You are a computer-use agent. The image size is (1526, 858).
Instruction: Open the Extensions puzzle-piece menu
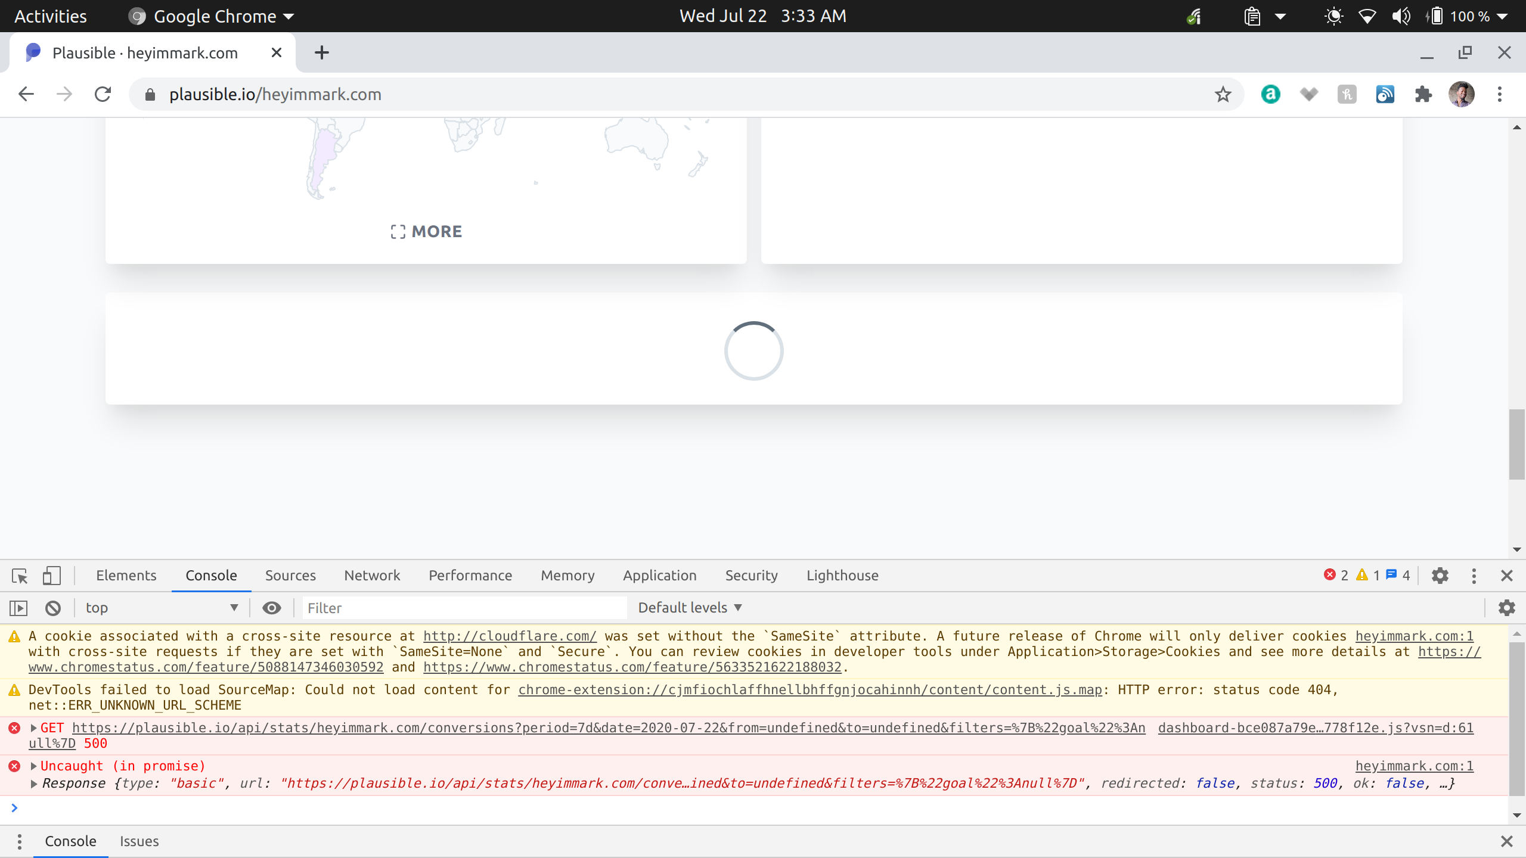tap(1423, 94)
